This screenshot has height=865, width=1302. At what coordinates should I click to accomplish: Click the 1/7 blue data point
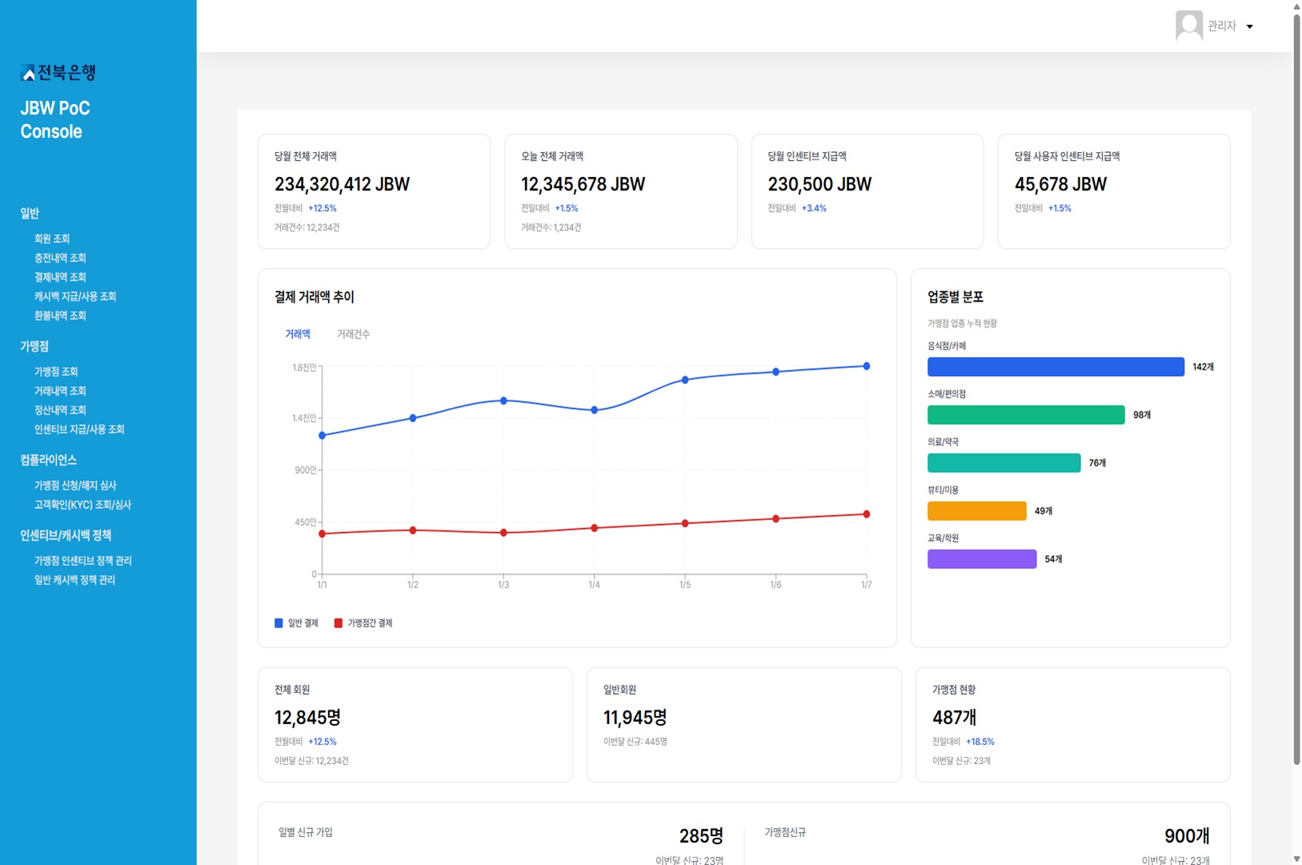click(x=866, y=366)
